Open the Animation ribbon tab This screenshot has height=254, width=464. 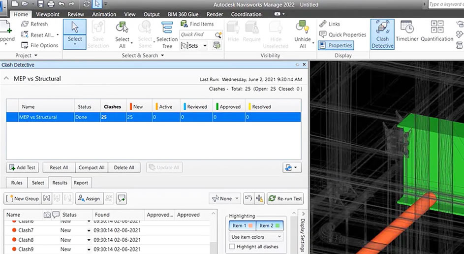click(x=104, y=14)
